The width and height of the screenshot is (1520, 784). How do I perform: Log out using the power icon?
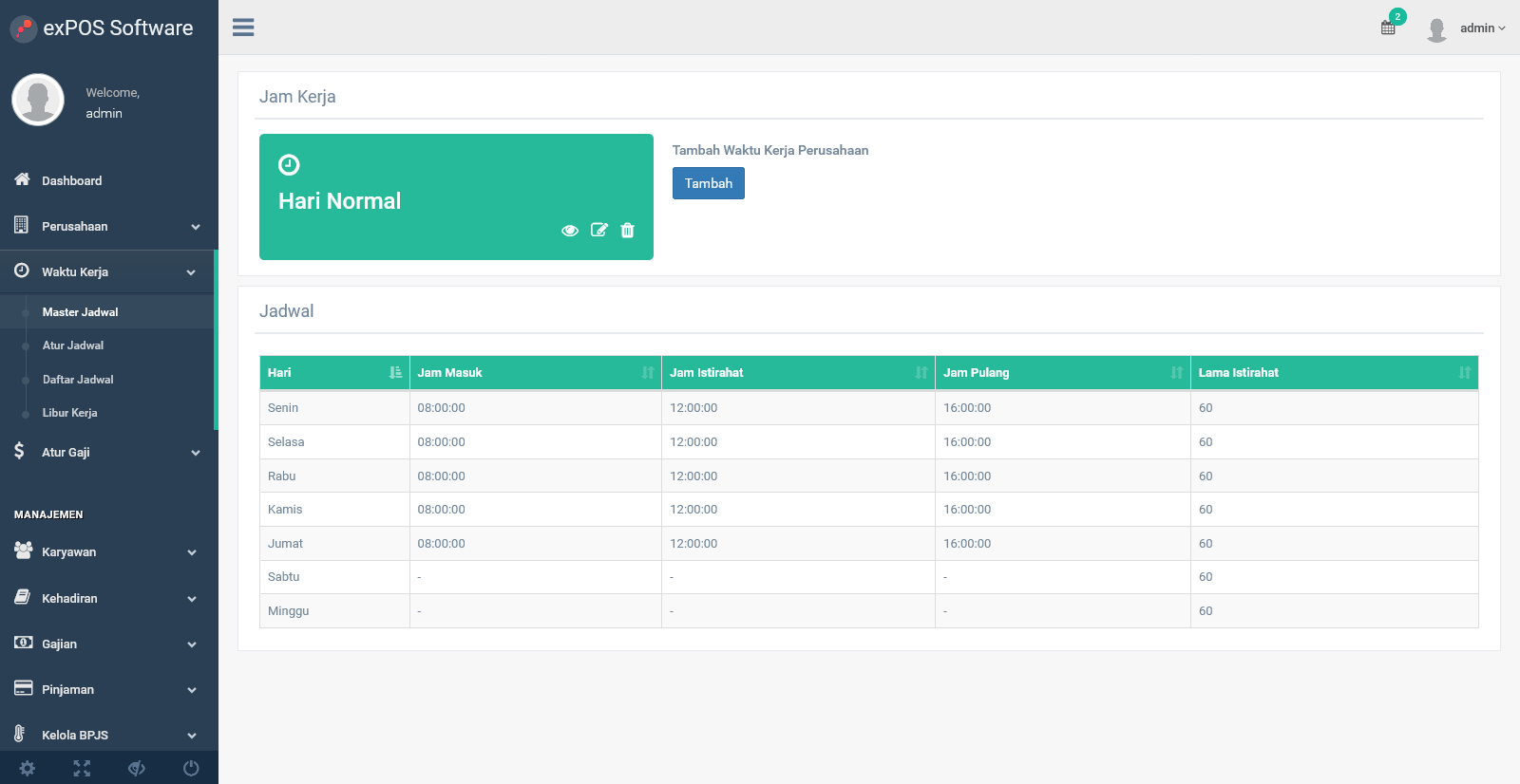(x=191, y=768)
